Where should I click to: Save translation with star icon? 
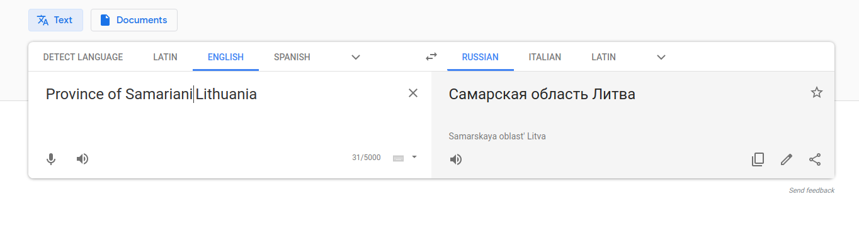tap(817, 93)
